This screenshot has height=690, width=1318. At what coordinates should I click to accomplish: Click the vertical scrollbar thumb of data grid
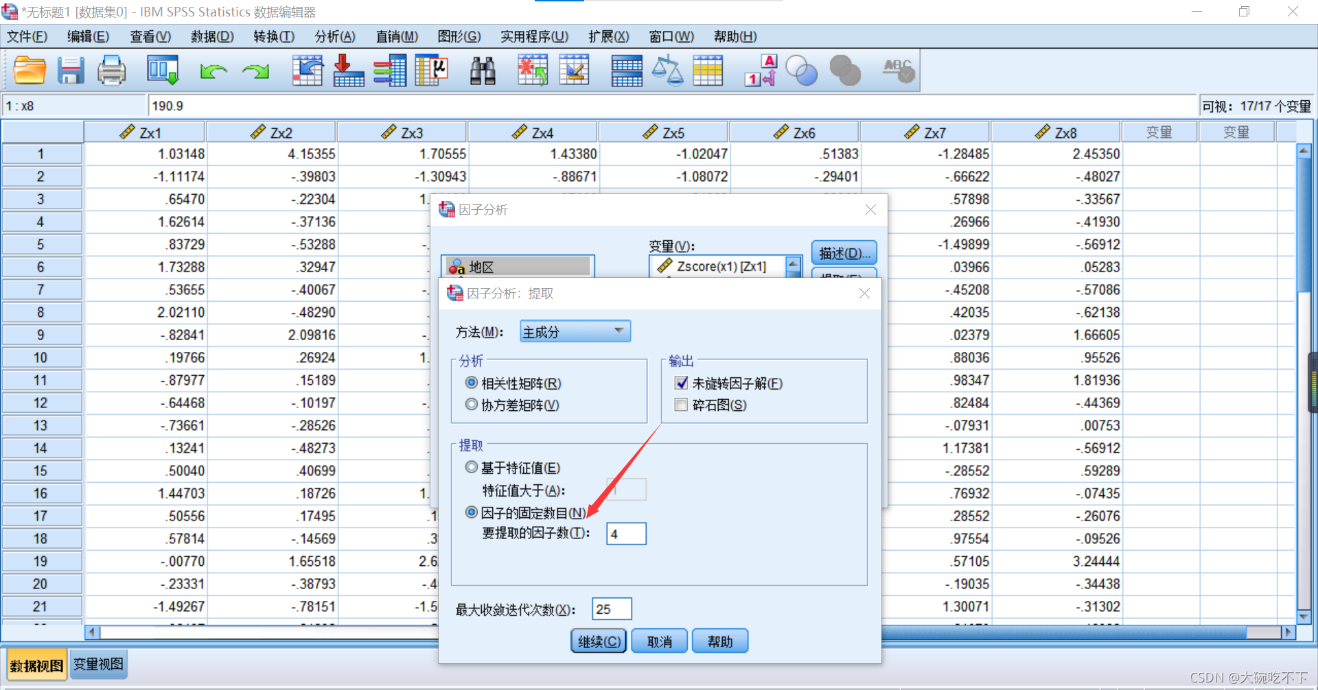1304,226
